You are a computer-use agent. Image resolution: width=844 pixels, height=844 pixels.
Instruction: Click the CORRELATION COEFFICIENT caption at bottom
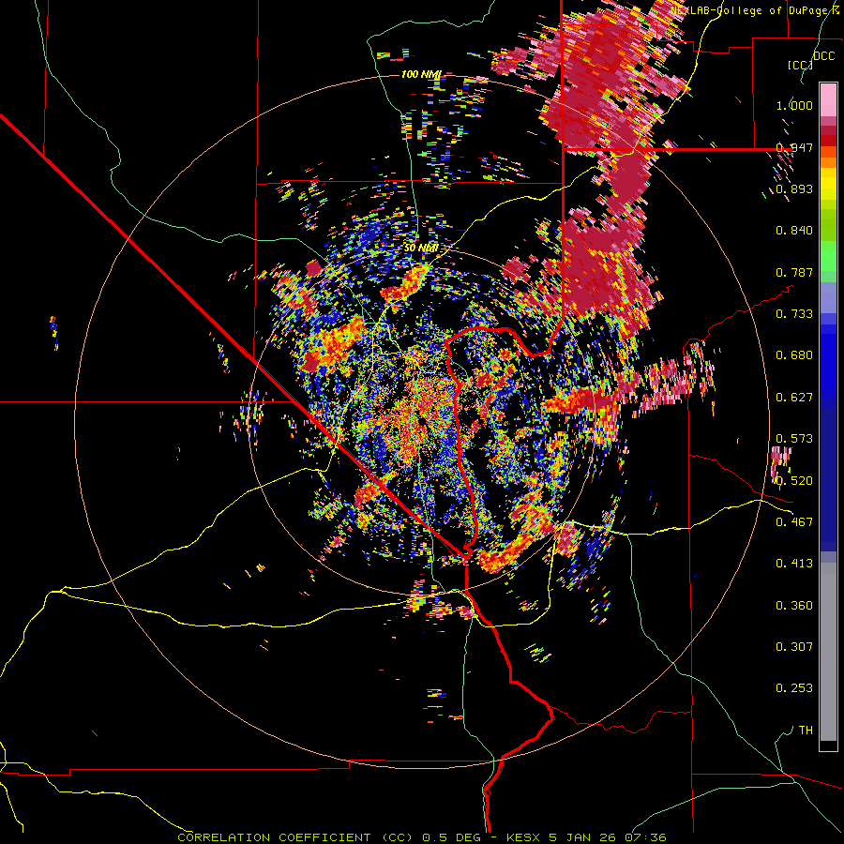422,837
